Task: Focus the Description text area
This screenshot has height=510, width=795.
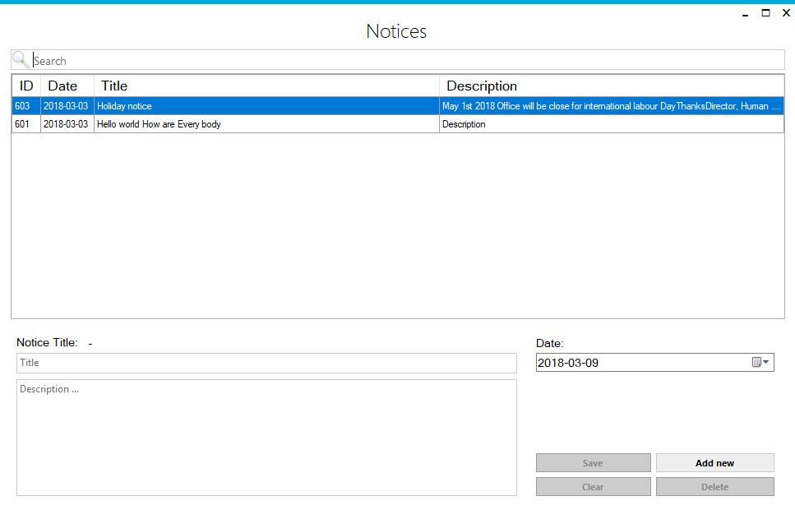Action: (x=266, y=438)
